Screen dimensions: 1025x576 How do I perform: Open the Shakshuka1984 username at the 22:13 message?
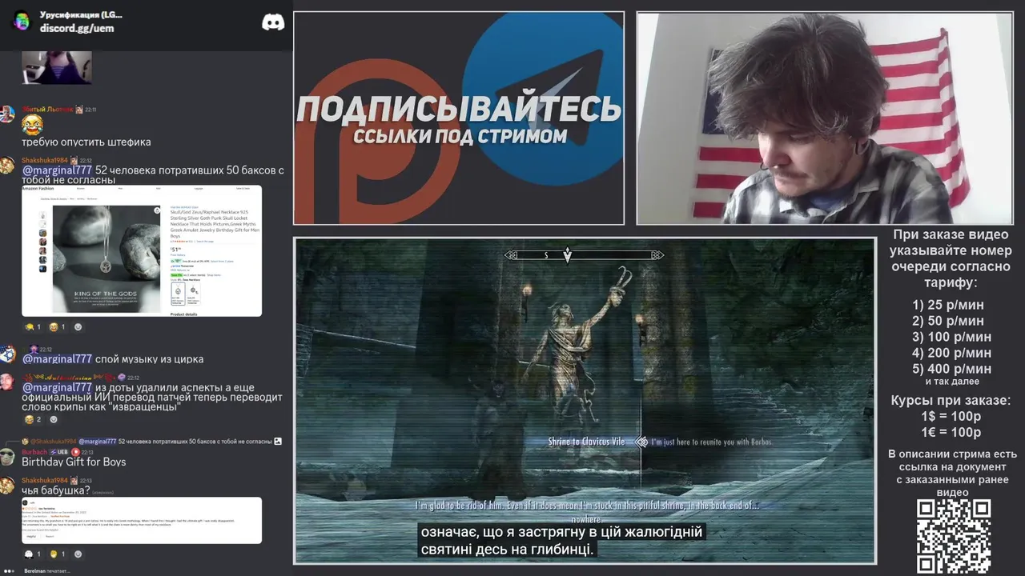click(44, 481)
